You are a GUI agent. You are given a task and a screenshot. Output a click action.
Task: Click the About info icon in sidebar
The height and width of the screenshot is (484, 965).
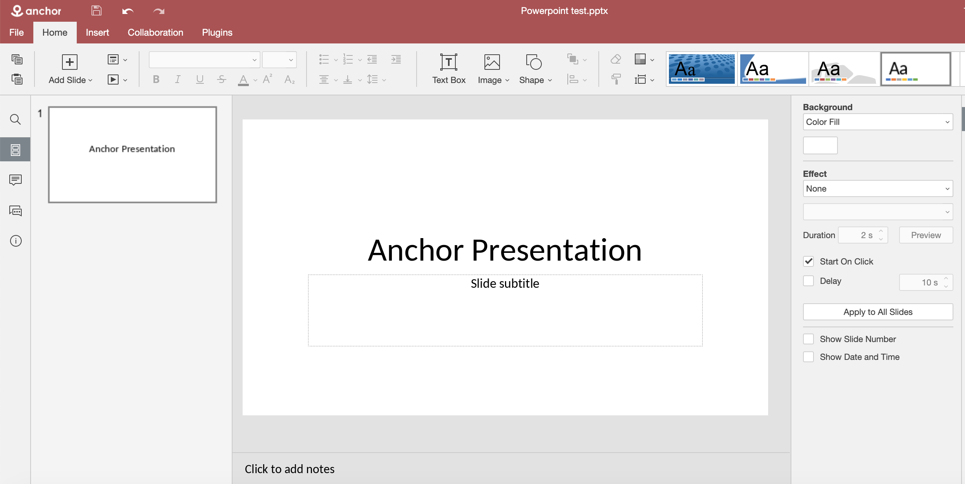coord(16,241)
